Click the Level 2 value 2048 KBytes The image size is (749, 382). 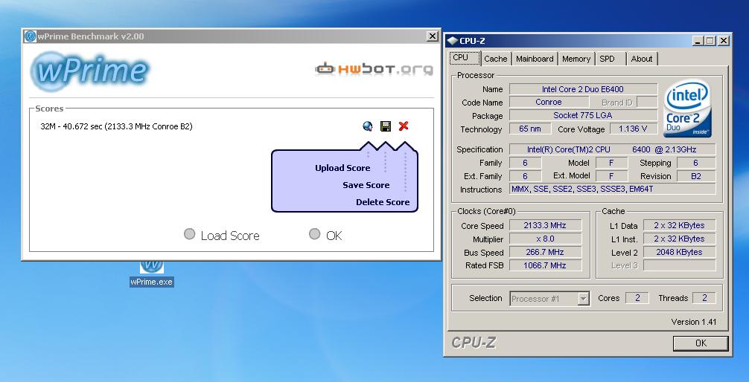coord(679,252)
